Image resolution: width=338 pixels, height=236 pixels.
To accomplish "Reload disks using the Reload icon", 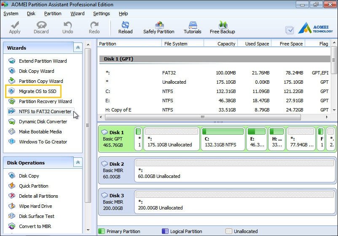I will click(125, 25).
